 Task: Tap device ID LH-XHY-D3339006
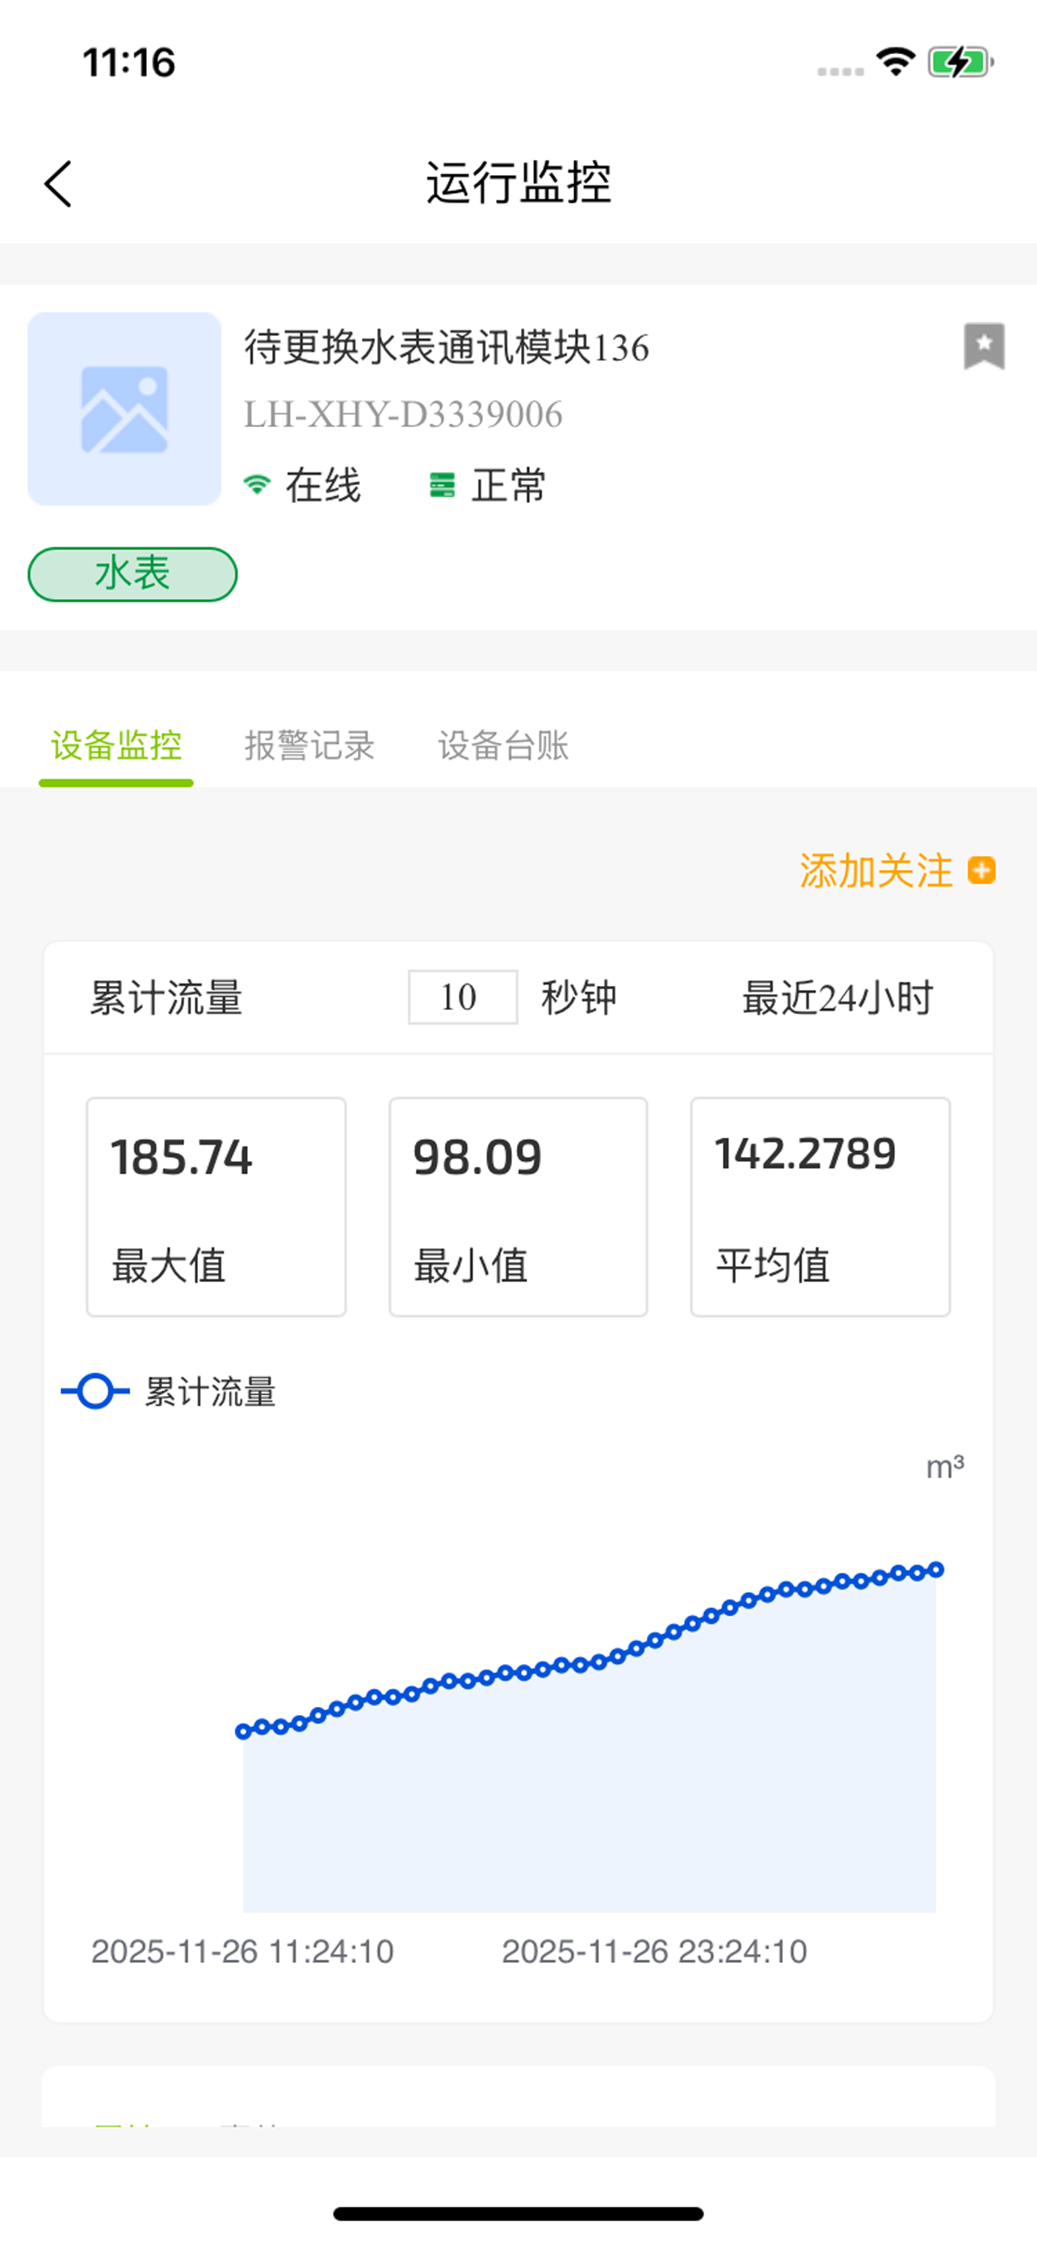[403, 414]
